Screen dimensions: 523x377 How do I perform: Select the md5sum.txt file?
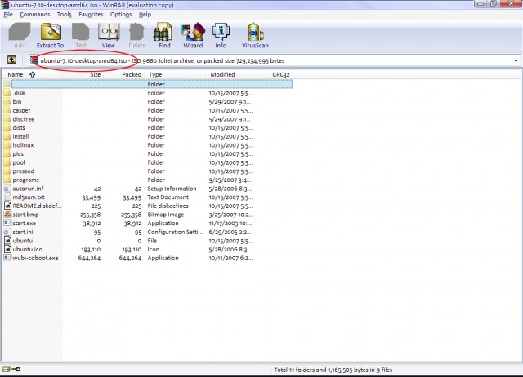[29, 197]
